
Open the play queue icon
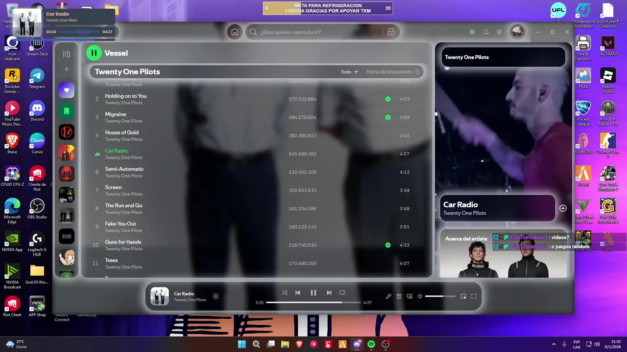point(399,296)
